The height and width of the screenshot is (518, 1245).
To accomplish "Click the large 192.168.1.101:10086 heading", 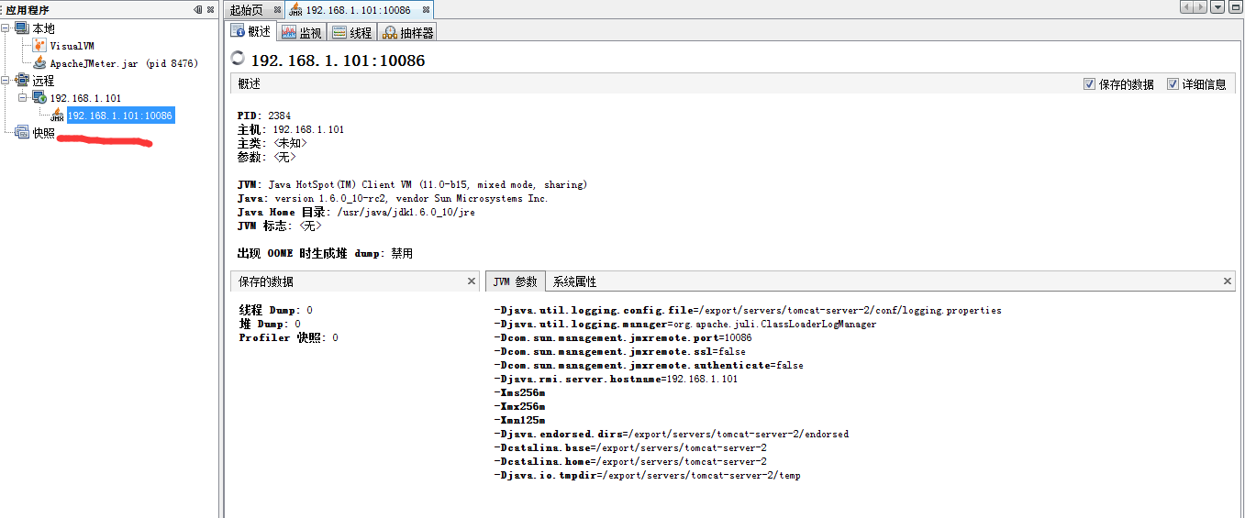I will (338, 61).
